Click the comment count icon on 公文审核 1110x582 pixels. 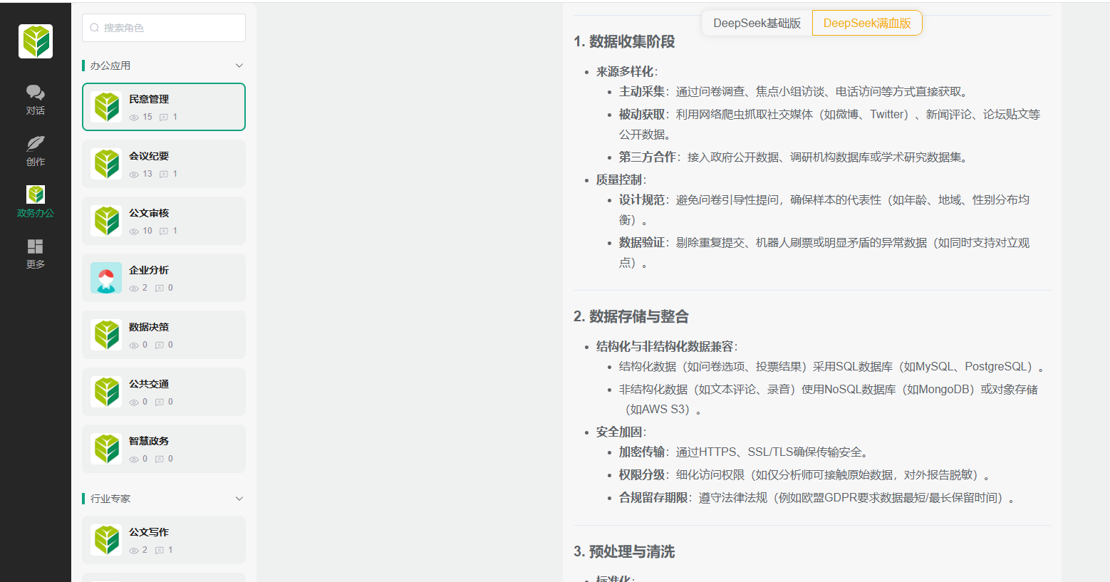[164, 232]
